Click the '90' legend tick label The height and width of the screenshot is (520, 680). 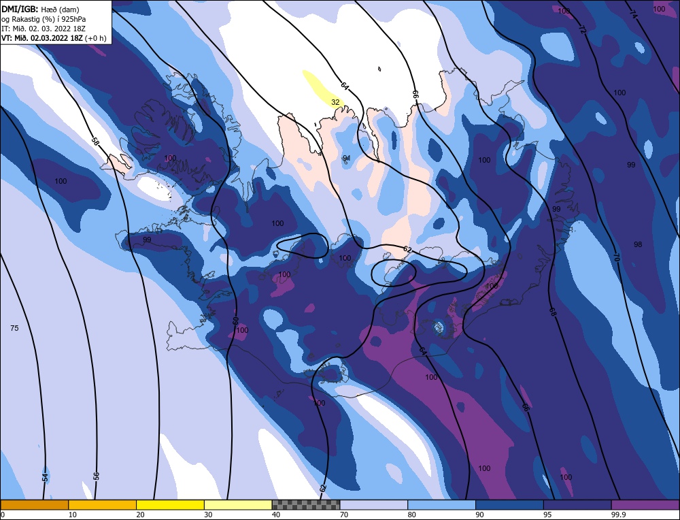pos(479,515)
